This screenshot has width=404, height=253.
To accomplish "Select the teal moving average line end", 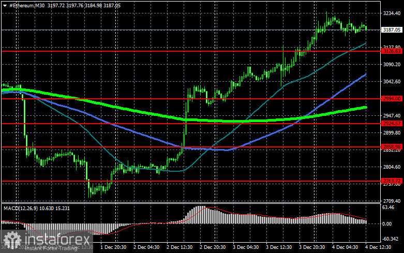I will (x=365, y=44).
